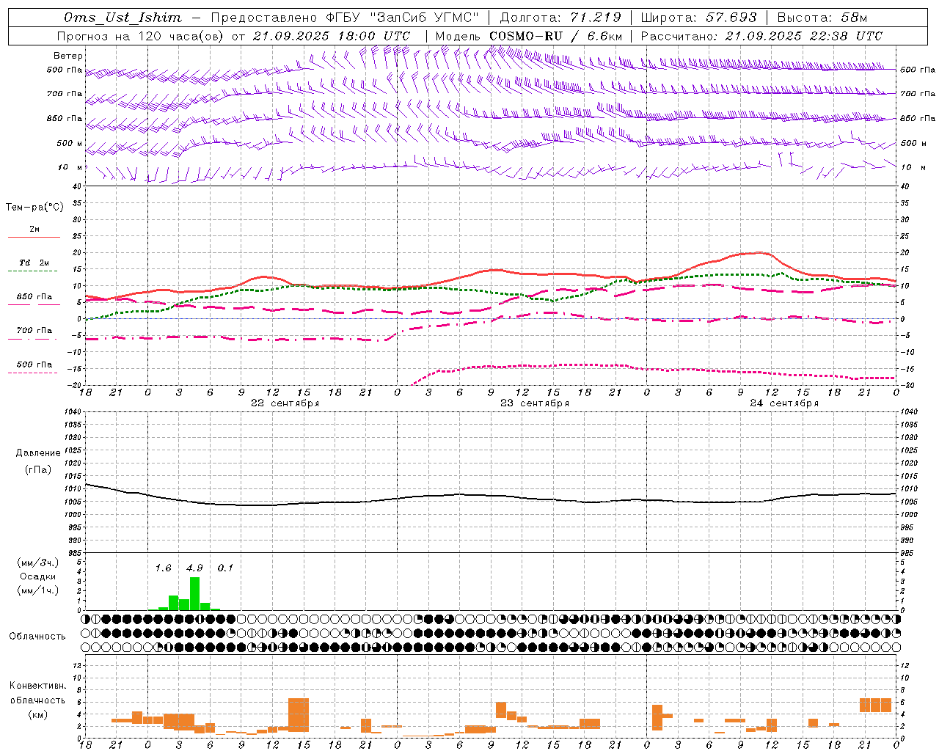Select the text 'Предоставлено ФГБУ "ЗапСиб УГМС"'
The width and height of the screenshot is (939, 751).
point(344,18)
